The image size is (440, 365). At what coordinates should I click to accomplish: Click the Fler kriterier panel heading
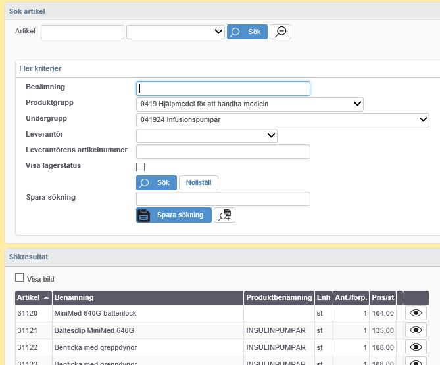(40, 68)
